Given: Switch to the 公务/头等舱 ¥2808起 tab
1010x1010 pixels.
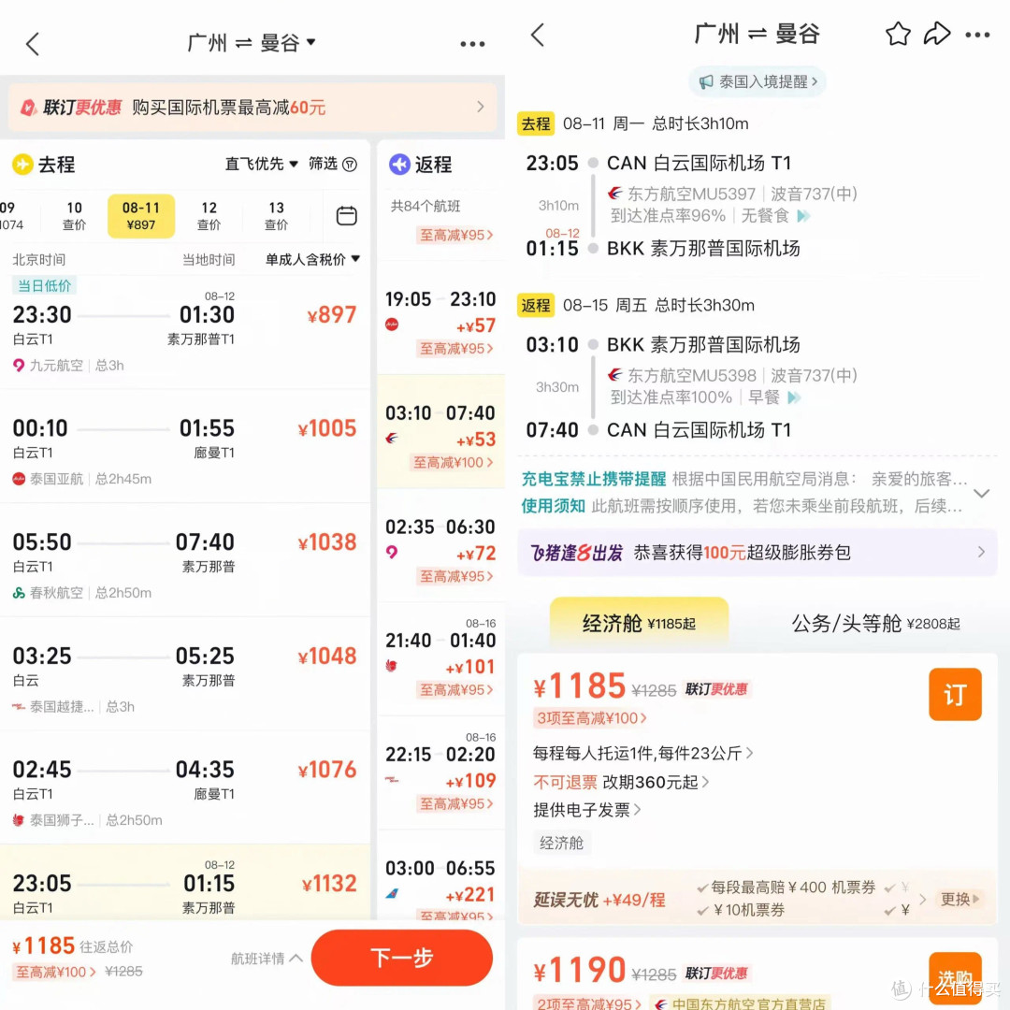Looking at the screenshot, I should point(875,623).
